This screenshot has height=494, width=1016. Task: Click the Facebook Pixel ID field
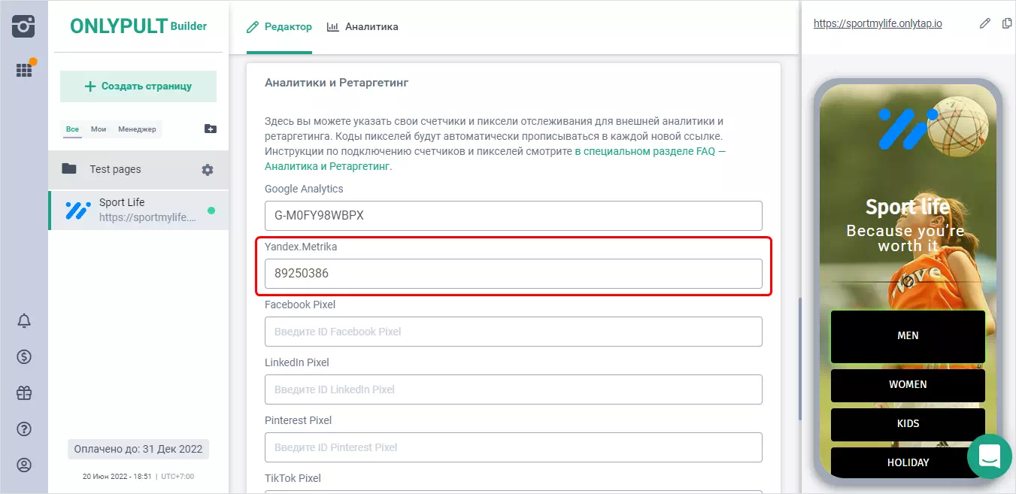[x=513, y=332]
